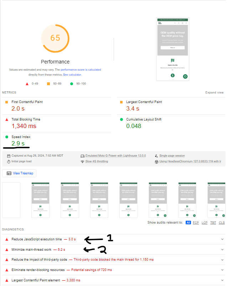Image resolution: width=227 pixels, height=286 pixels.
Task: Click the orange square beside Largest Contentful Paint
Action: click(x=121, y=102)
